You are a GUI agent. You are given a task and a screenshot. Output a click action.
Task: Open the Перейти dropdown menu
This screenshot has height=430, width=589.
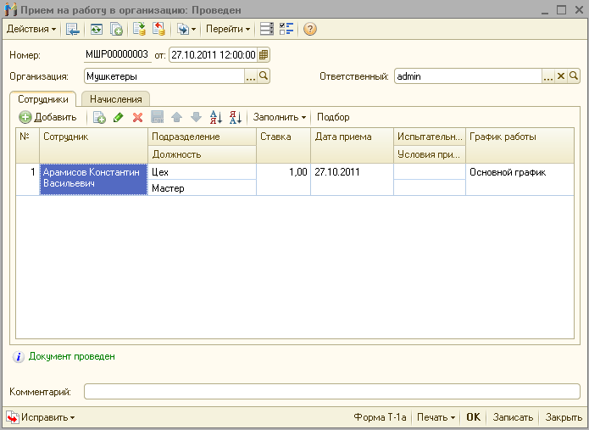point(228,29)
